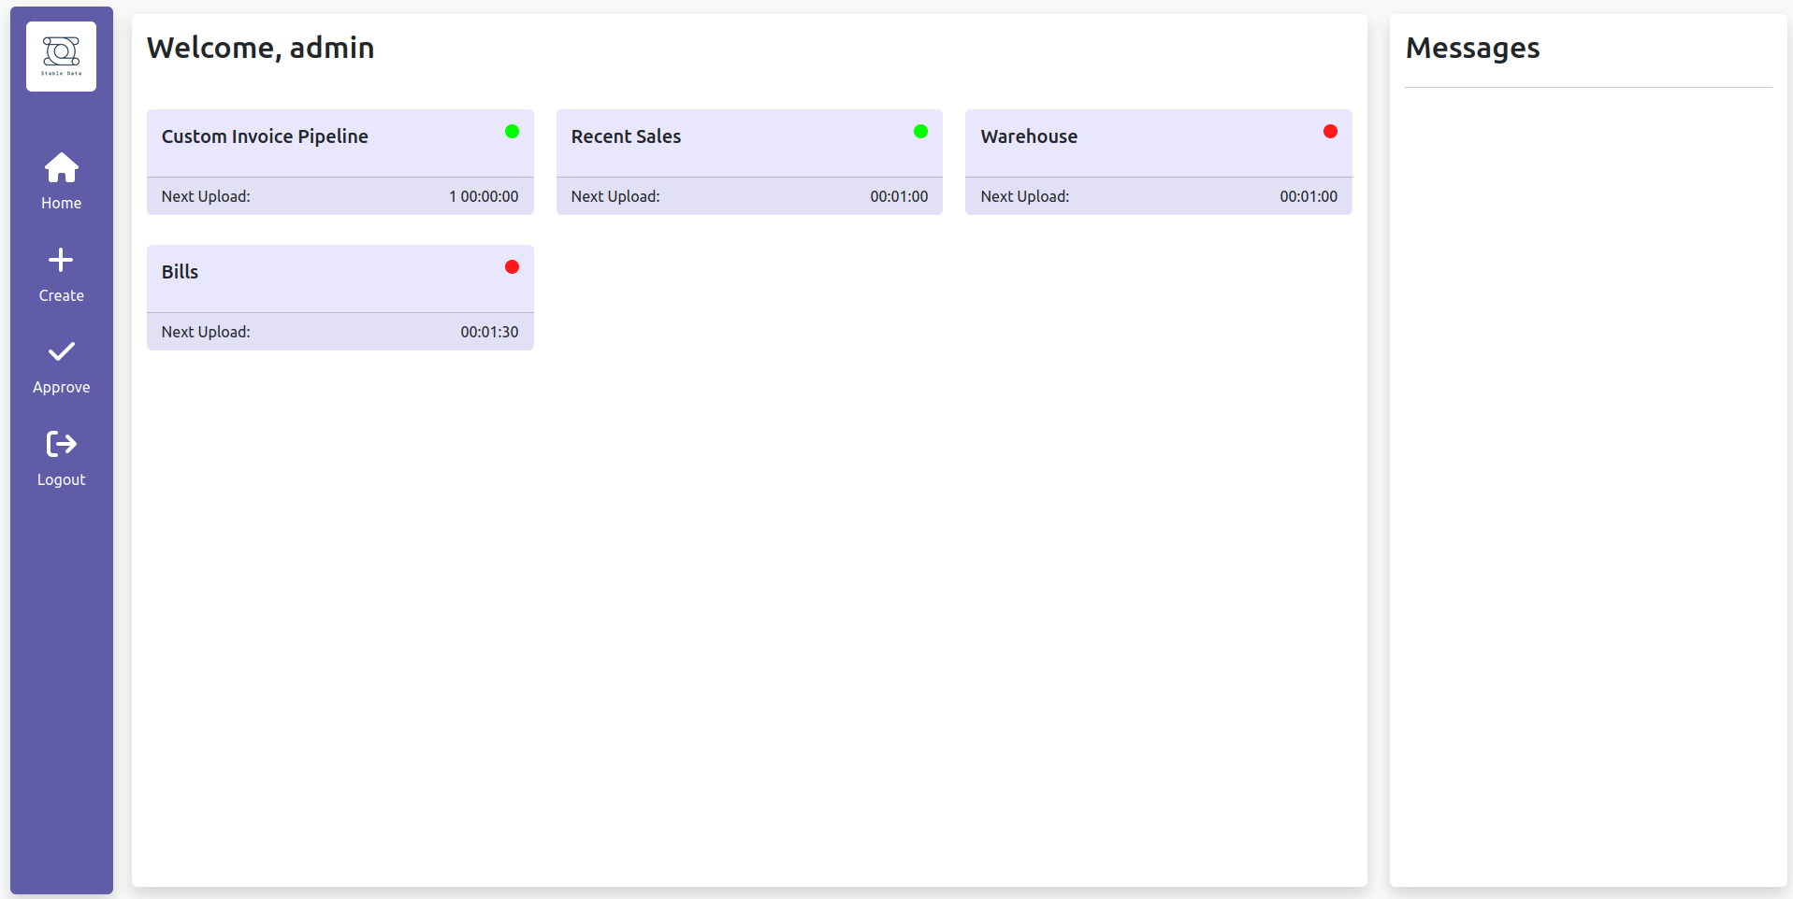Click the Messages panel heading

[x=1472, y=49]
